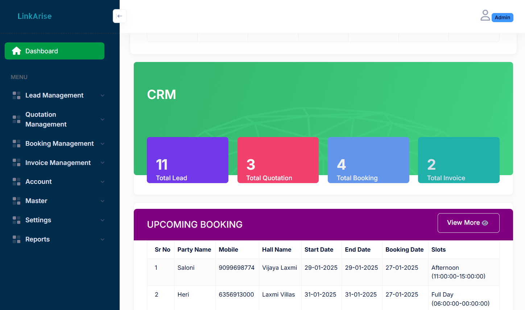Select the Dashboard menu item
525x310 pixels.
pyautogui.click(x=54, y=51)
